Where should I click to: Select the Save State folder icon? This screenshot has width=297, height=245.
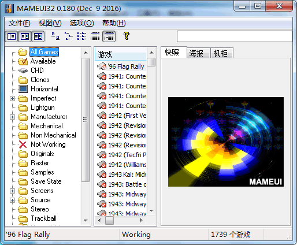point(23,181)
